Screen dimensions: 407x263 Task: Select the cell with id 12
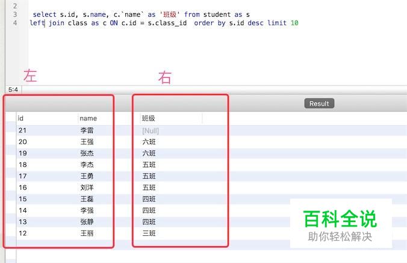23,233
